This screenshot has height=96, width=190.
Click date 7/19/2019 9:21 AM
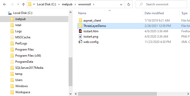tap(157, 21)
